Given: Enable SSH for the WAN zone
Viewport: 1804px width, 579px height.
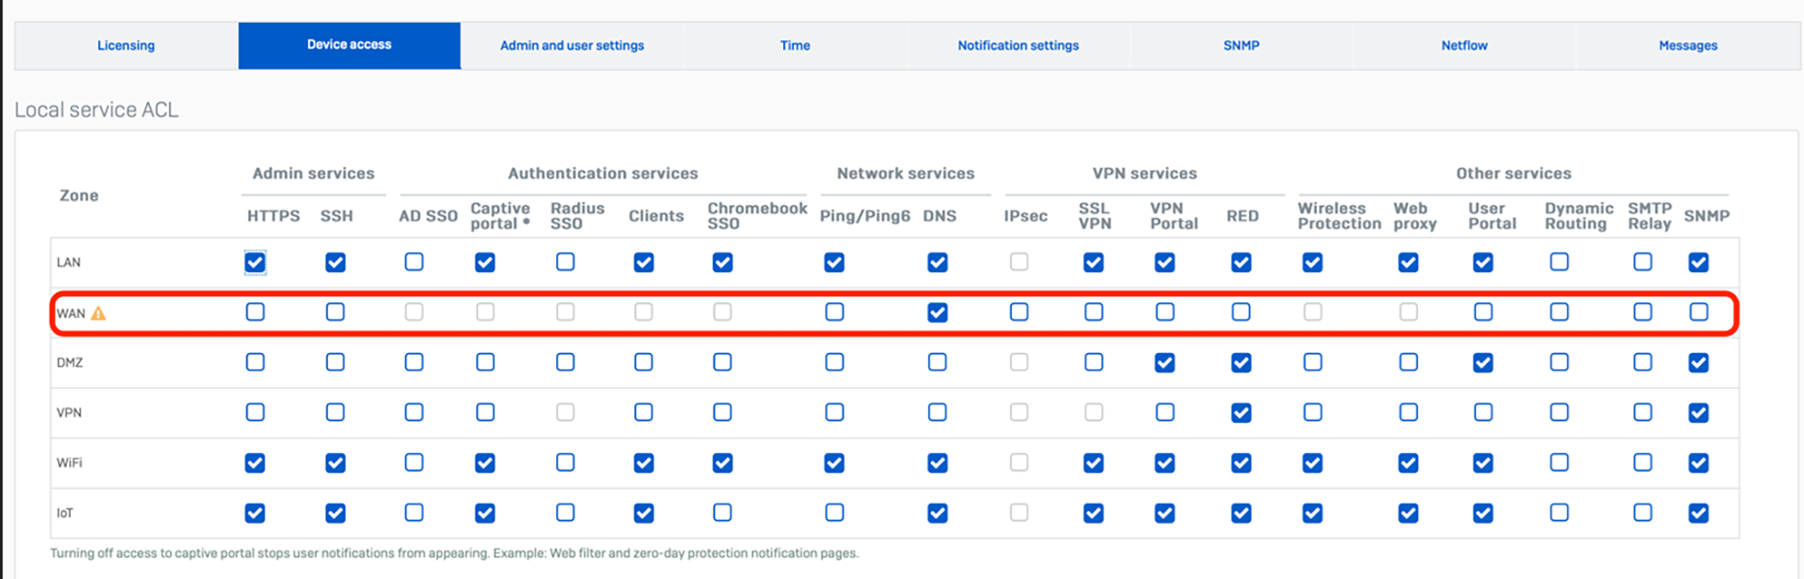Looking at the screenshot, I should click(335, 312).
